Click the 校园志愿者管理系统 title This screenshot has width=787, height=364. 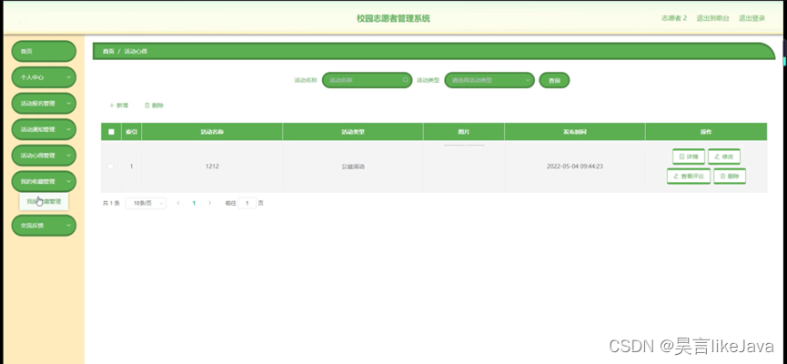pyautogui.click(x=393, y=18)
